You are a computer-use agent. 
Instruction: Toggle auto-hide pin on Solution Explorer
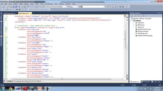tap(159, 13)
